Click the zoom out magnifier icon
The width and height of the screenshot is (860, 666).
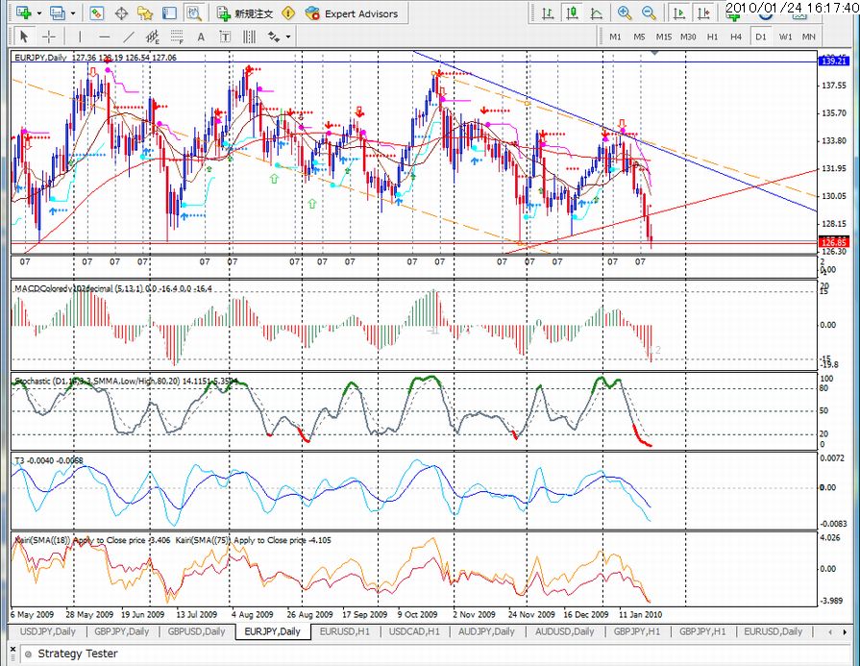[649, 13]
